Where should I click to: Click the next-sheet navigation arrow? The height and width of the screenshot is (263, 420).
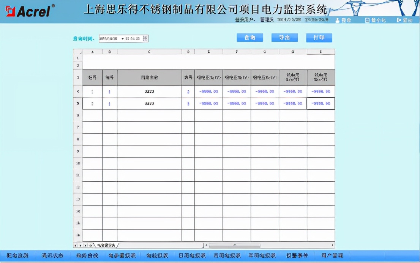point(85,245)
